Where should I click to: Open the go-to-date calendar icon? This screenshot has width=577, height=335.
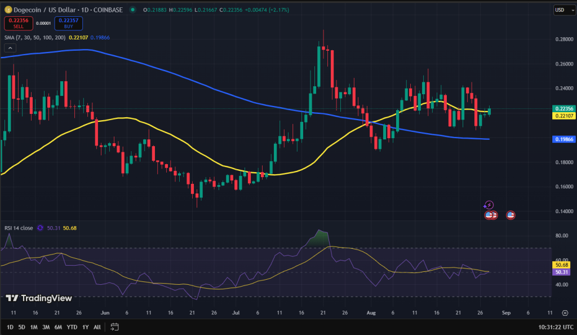(x=115, y=327)
